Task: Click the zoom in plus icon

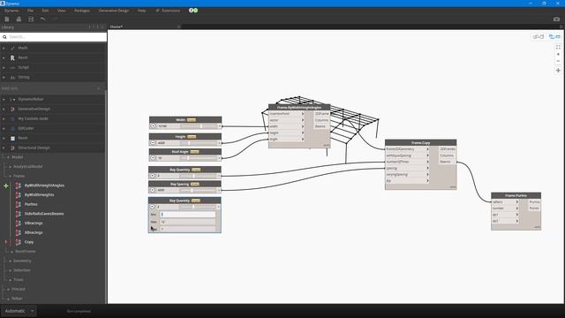Action: [x=558, y=55]
